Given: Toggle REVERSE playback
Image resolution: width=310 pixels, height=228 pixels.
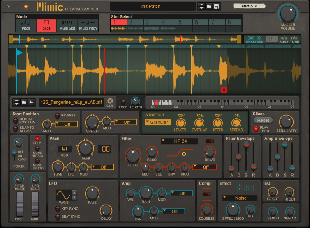Looking at the screenshot, I should (x=57, y=115).
